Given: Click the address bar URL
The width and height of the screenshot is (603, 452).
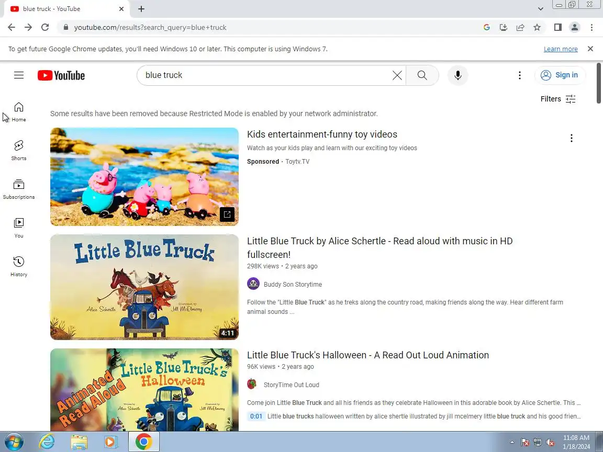Looking at the screenshot, I should coord(150,27).
